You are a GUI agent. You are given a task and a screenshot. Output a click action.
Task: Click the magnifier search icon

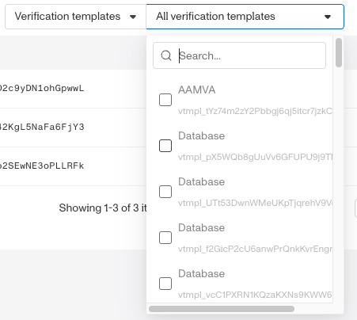[166, 55]
